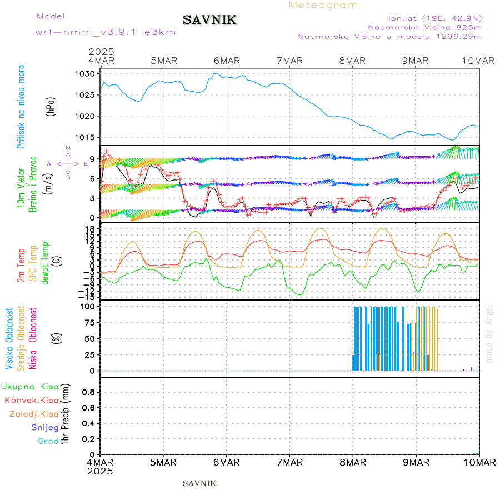Click the red 2m Temp legend label
Viewport: 500px width, 500px height.
[21, 266]
